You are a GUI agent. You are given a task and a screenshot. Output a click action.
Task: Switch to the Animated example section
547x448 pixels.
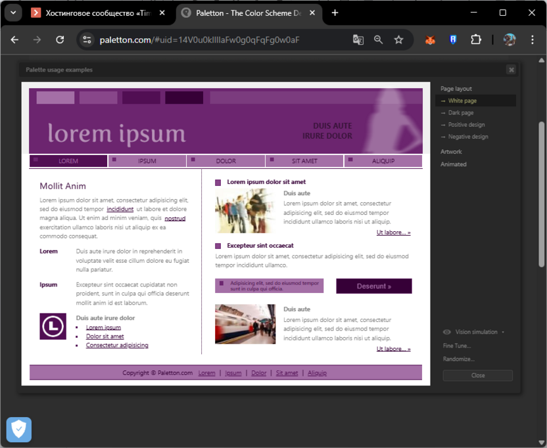[x=453, y=164]
